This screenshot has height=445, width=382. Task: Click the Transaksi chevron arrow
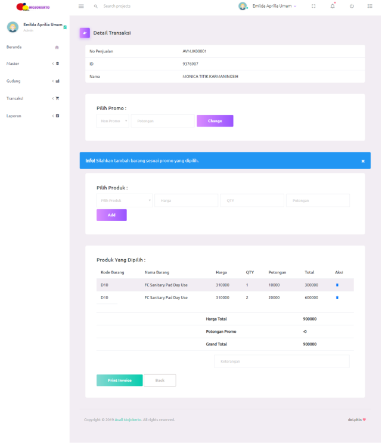pos(53,98)
